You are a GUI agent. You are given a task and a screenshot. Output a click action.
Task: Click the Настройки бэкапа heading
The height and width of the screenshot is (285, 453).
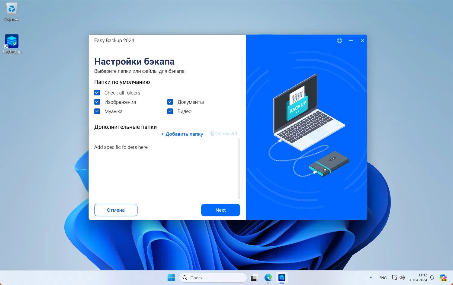pyautogui.click(x=134, y=62)
